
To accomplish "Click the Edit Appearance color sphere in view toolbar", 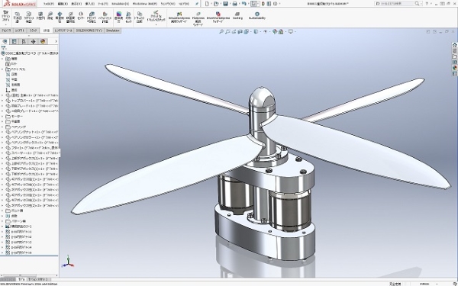I will [275, 31].
